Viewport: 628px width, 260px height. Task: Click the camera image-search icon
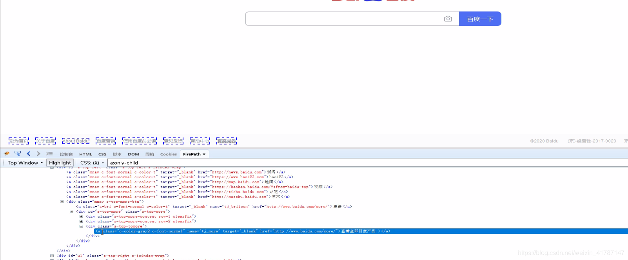(448, 19)
